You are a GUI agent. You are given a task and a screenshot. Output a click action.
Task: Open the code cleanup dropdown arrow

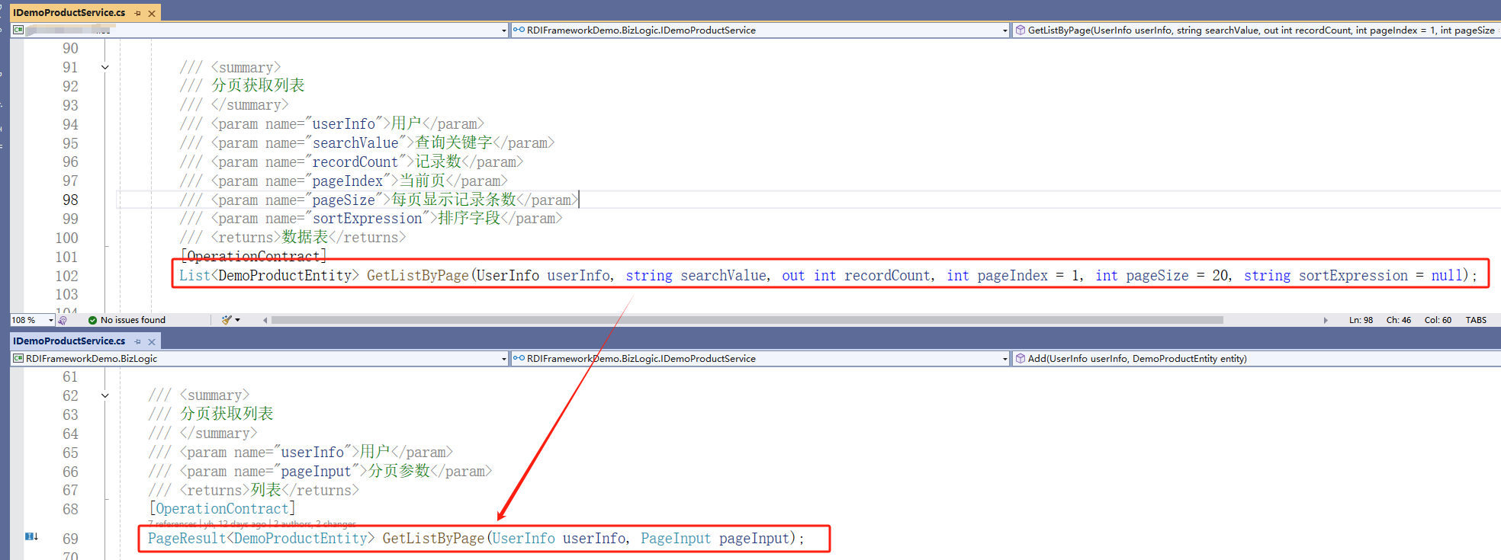(x=238, y=320)
